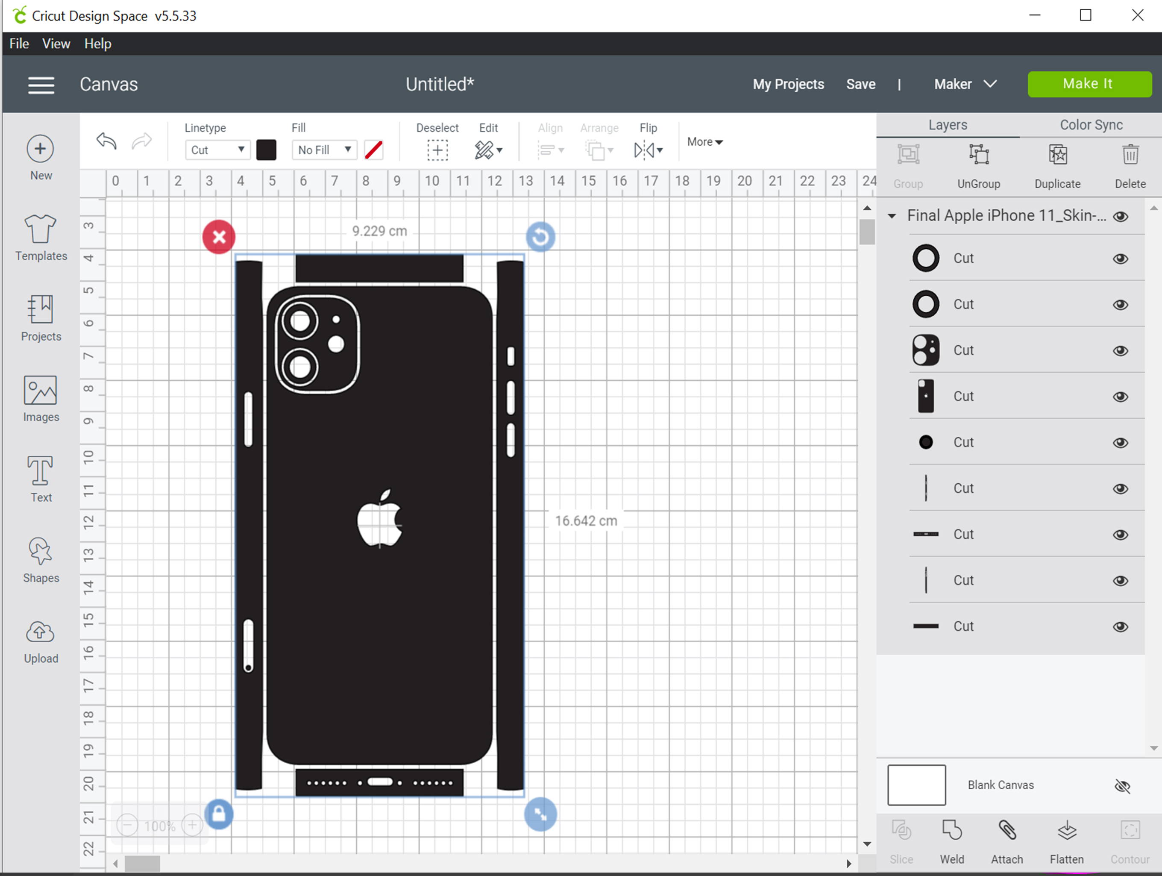Switch to the Layers tab
1162x876 pixels.
coord(948,125)
